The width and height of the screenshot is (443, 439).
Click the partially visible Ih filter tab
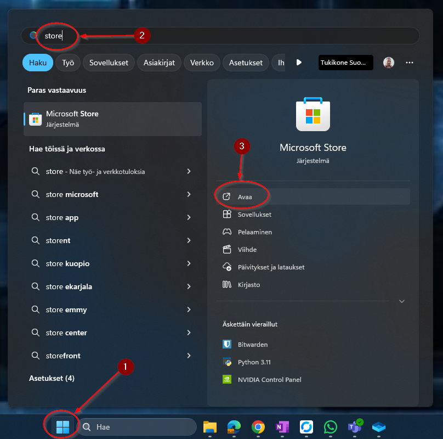point(279,63)
